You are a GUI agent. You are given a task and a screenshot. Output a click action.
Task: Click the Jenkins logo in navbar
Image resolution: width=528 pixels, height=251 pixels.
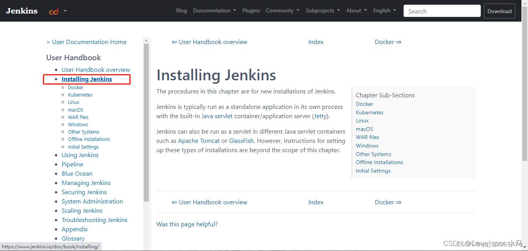coord(22,11)
